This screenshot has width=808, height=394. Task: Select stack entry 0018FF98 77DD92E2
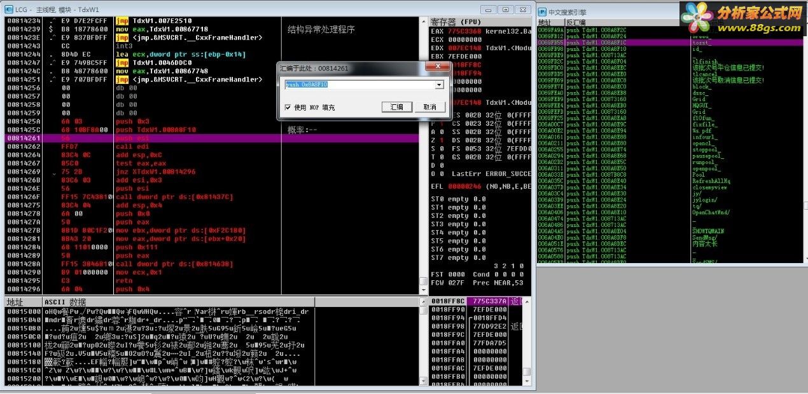click(x=476, y=326)
